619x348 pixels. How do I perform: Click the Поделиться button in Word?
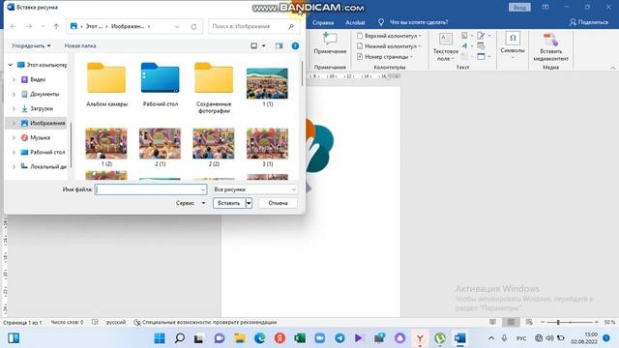tap(589, 22)
